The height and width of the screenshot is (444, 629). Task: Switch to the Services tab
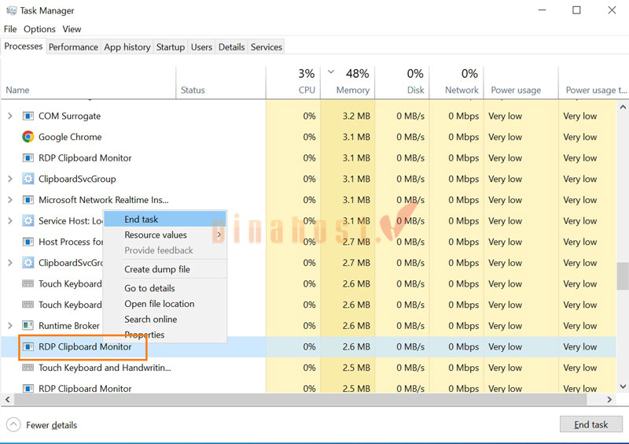(267, 47)
